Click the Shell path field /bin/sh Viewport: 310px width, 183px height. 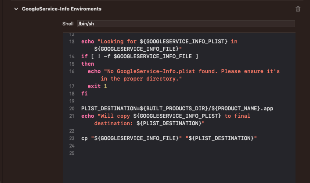pyautogui.click(x=186, y=24)
